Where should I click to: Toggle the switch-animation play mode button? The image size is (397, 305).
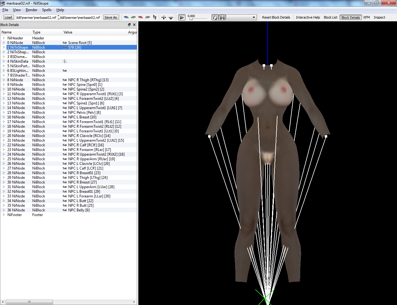(x=222, y=18)
